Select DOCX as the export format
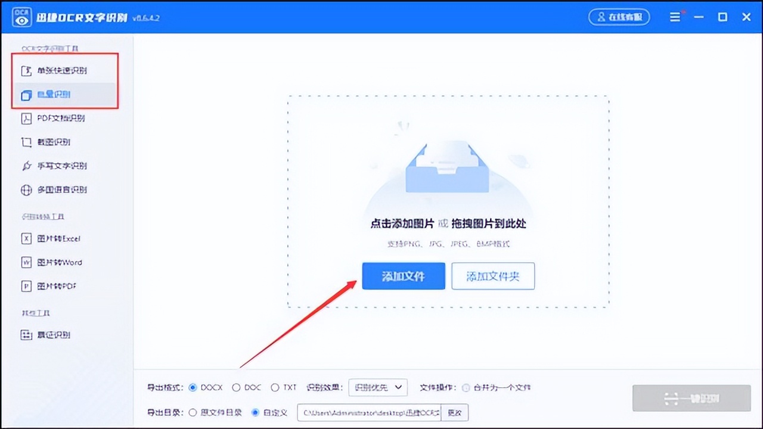This screenshot has width=763, height=429. click(192, 387)
